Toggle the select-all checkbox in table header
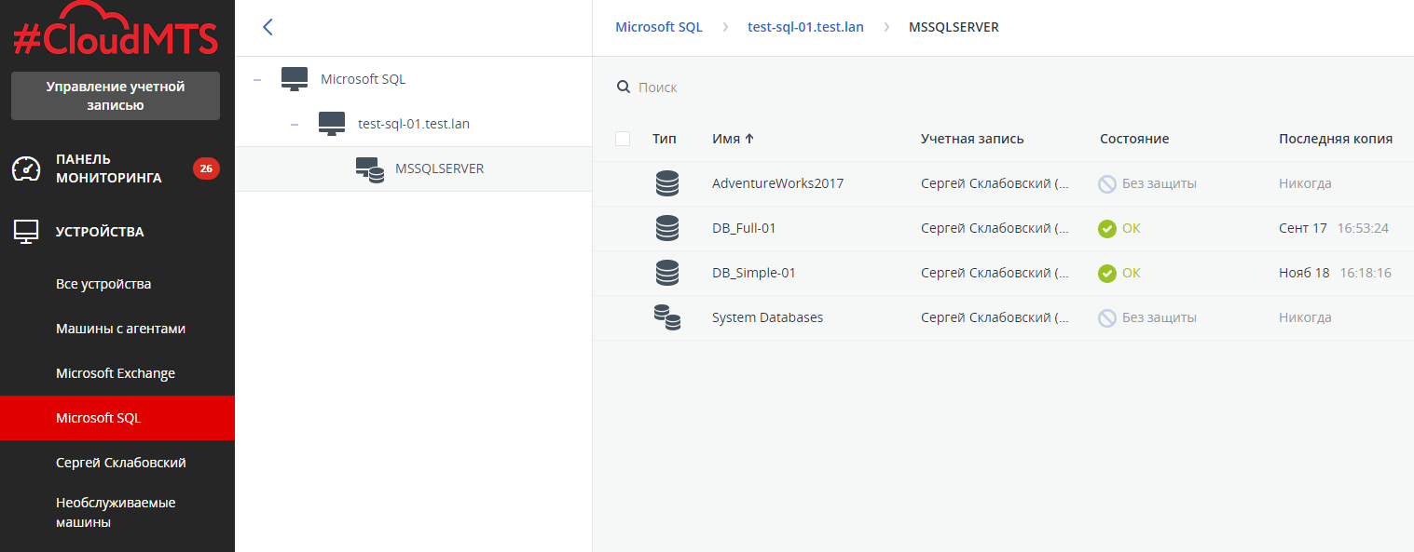1414x552 pixels. pyautogui.click(x=623, y=139)
